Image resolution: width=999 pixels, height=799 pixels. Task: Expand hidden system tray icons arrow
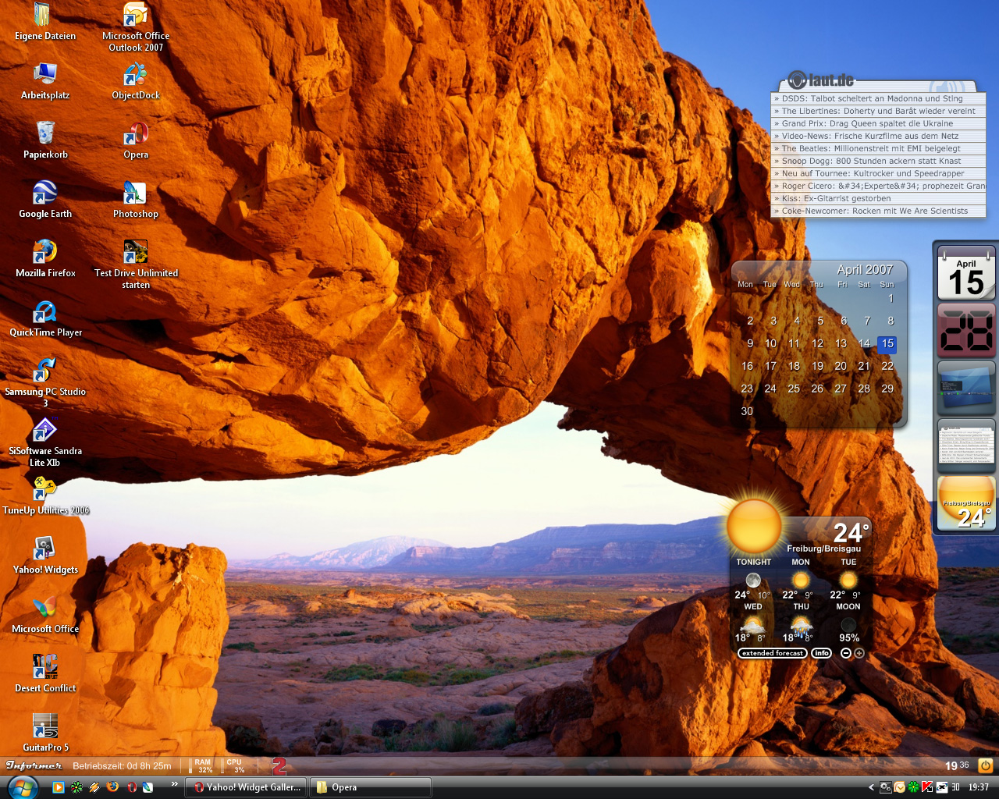pyautogui.click(x=872, y=787)
